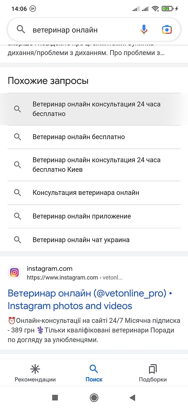Viewport: 188px width, 409px height.
Task: Choose "Консультация ветеринара онлайн" suggestion
Action: (x=86, y=193)
